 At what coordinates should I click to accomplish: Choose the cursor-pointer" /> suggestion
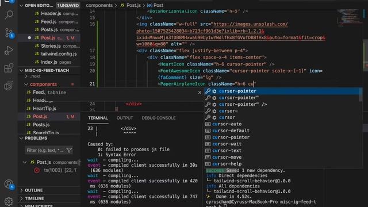click(282, 104)
